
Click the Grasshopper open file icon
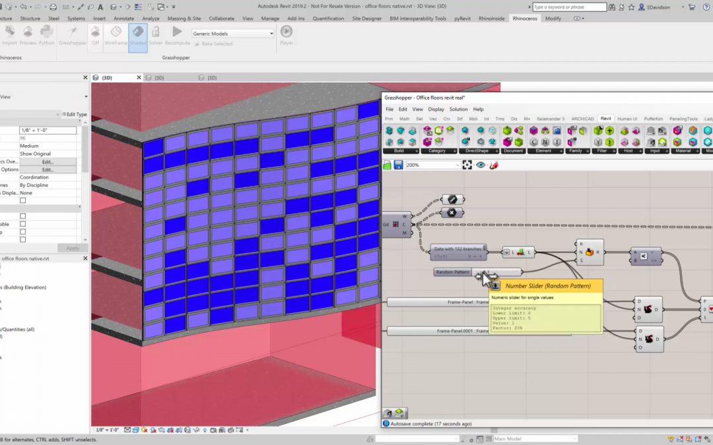pos(387,165)
